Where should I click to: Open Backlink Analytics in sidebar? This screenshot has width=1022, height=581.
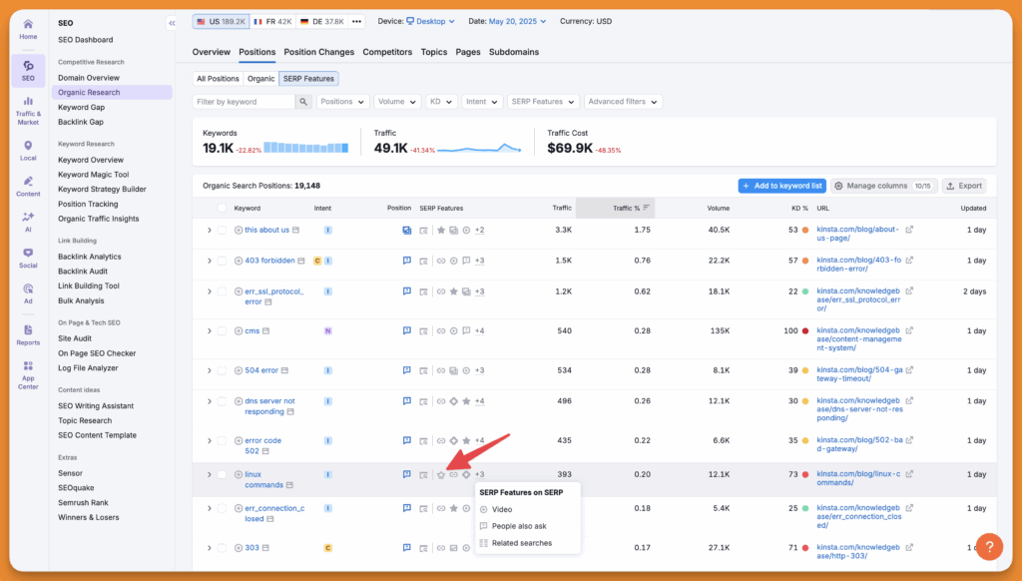(x=89, y=257)
